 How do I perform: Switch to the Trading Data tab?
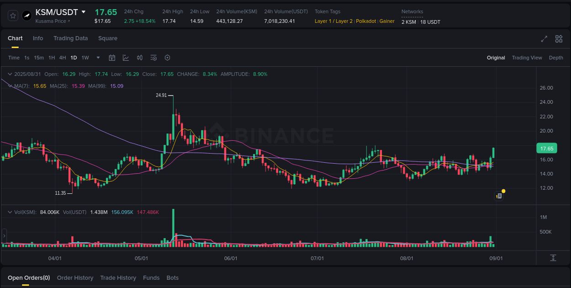[x=70, y=38]
